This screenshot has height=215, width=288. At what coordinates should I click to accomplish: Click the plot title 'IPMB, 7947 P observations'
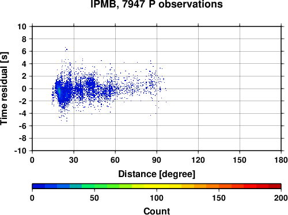pyautogui.click(x=157, y=4)
